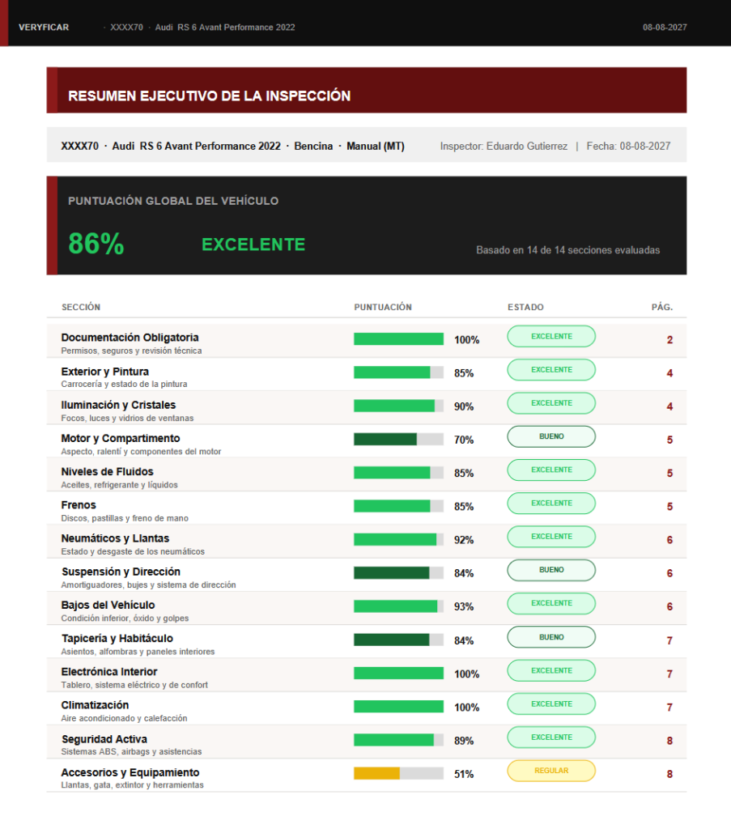Image resolution: width=731 pixels, height=829 pixels.
Task: Click the Suspensión y Dirección section title
Action: pos(121,572)
